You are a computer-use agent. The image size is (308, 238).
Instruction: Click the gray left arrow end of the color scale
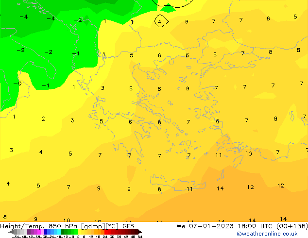click(x=11, y=232)
